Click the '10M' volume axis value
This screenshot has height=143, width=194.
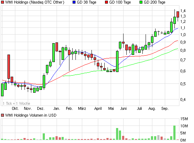pos(184,126)
